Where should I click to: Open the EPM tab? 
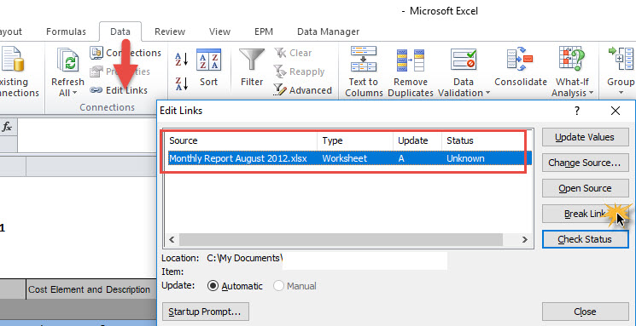click(x=264, y=31)
